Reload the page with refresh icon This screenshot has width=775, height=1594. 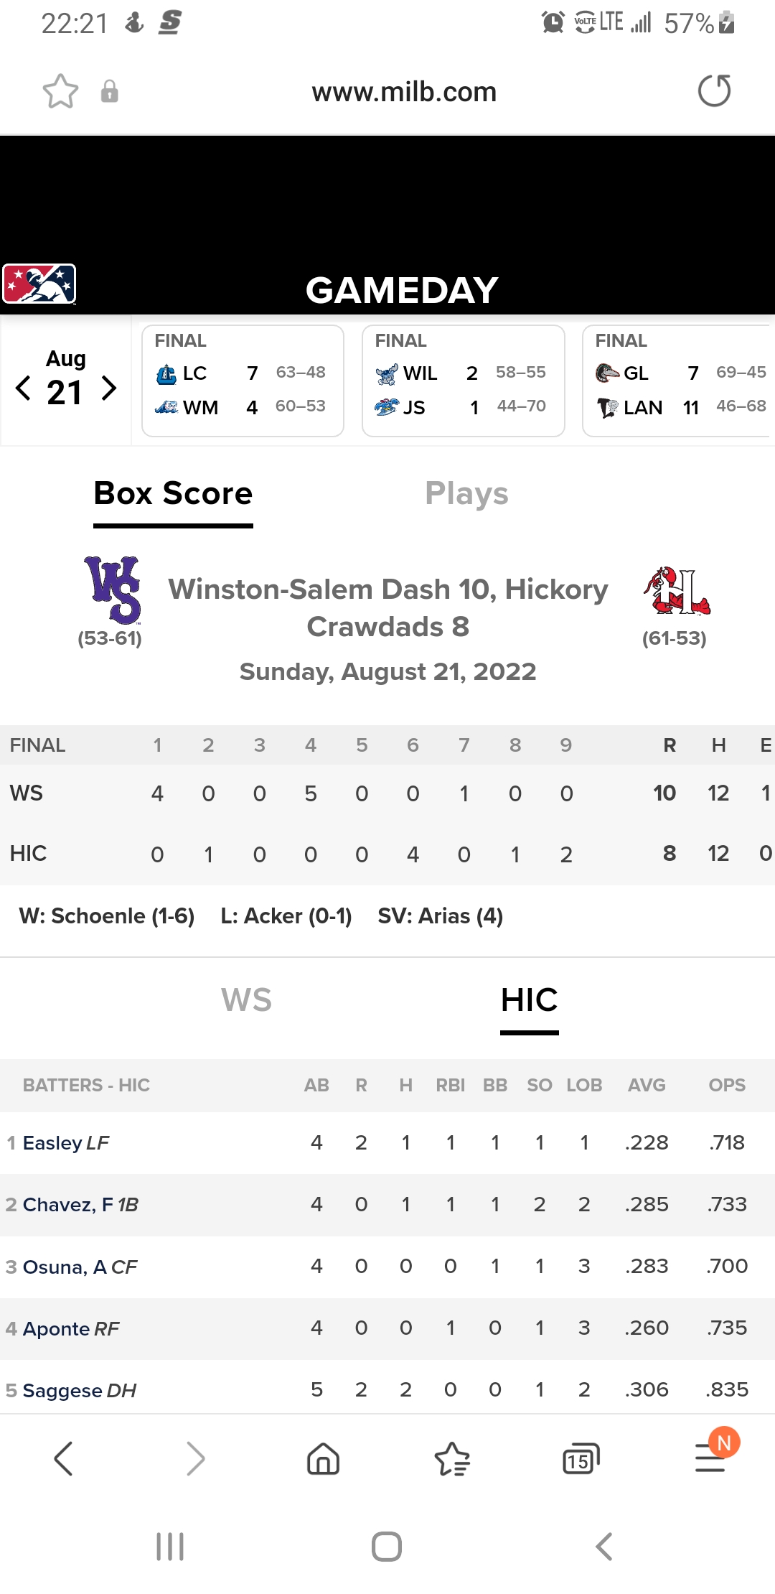pyautogui.click(x=714, y=91)
